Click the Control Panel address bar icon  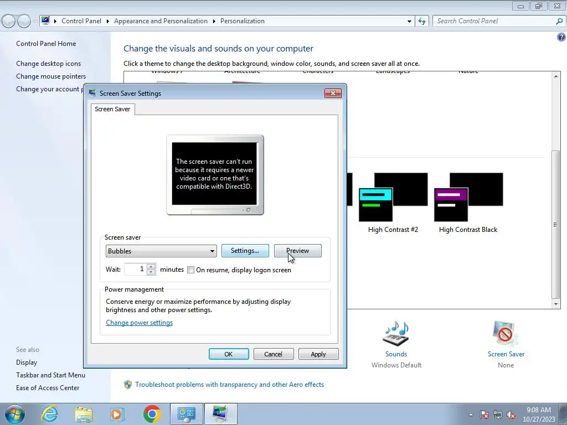pos(45,20)
